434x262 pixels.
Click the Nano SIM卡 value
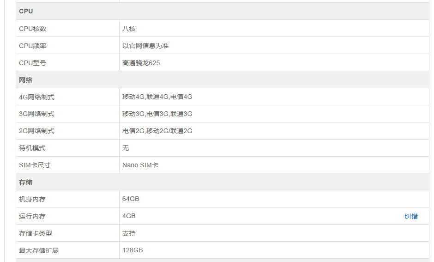click(140, 165)
